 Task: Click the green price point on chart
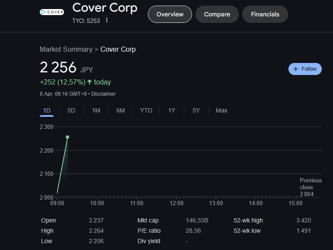tap(67, 137)
